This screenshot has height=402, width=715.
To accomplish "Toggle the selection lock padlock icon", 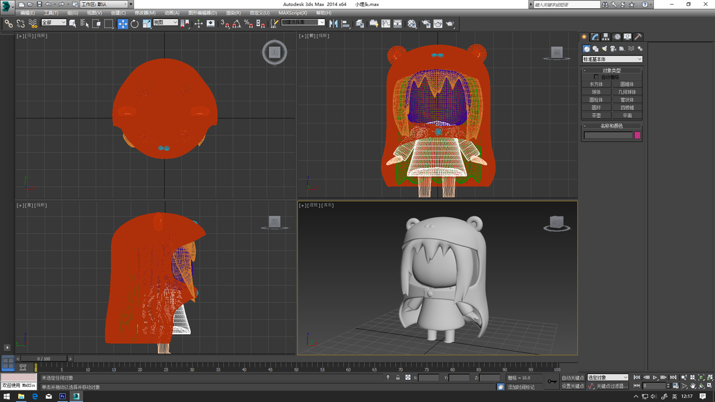I will (397, 378).
